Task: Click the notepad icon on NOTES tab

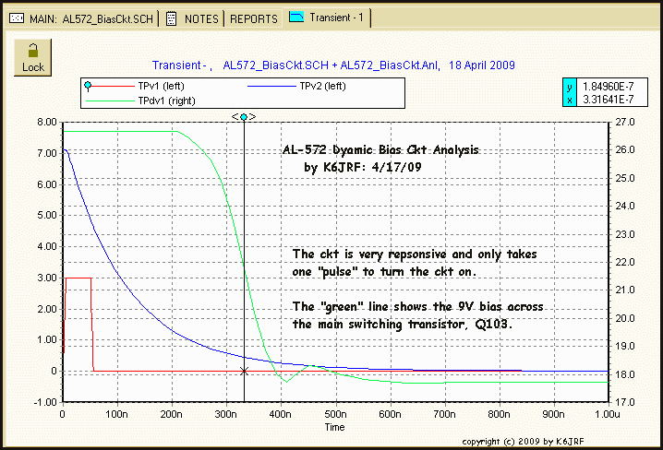Action: tap(171, 18)
